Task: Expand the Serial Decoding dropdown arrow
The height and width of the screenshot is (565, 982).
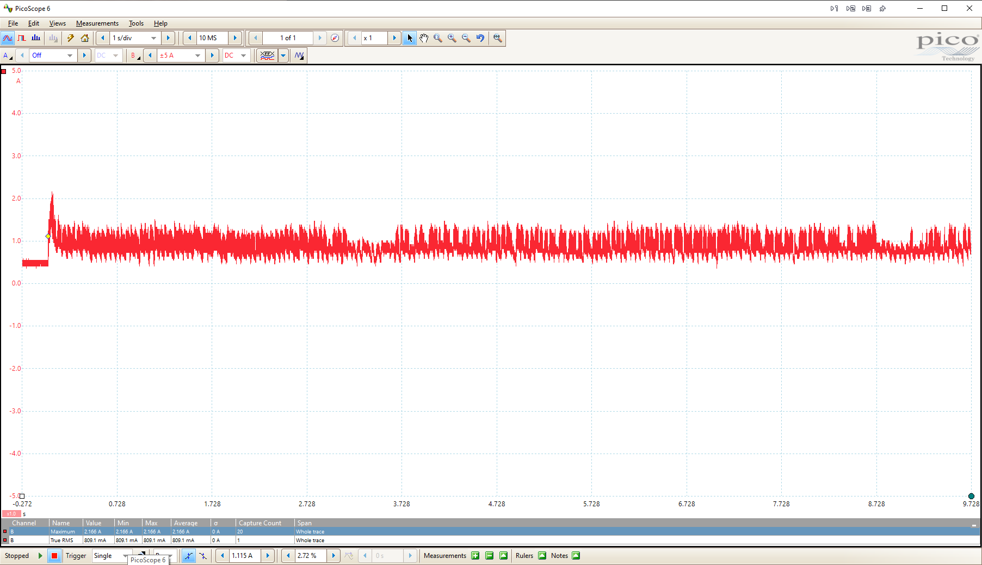Action: coord(283,55)
